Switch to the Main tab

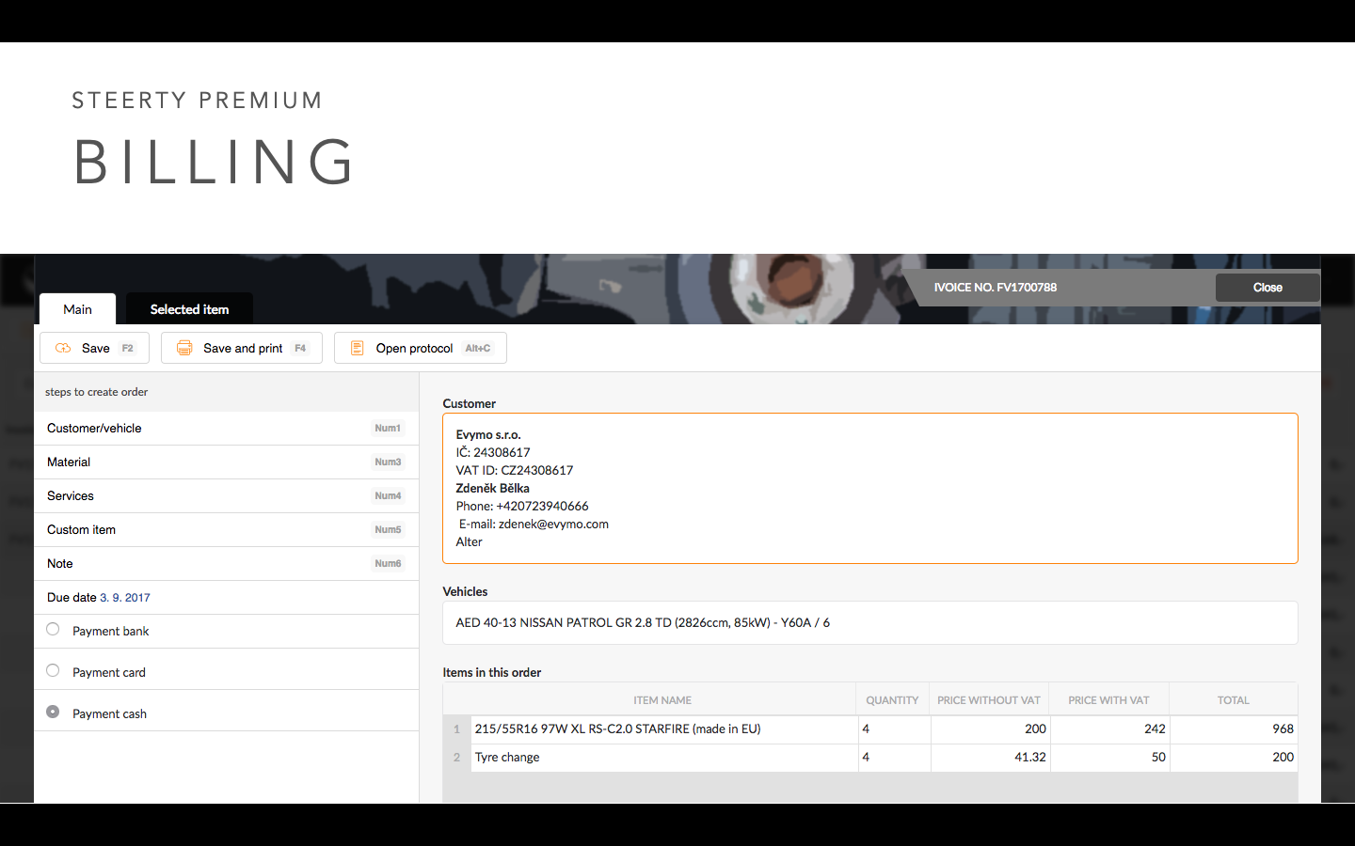(x=77, y=309)
